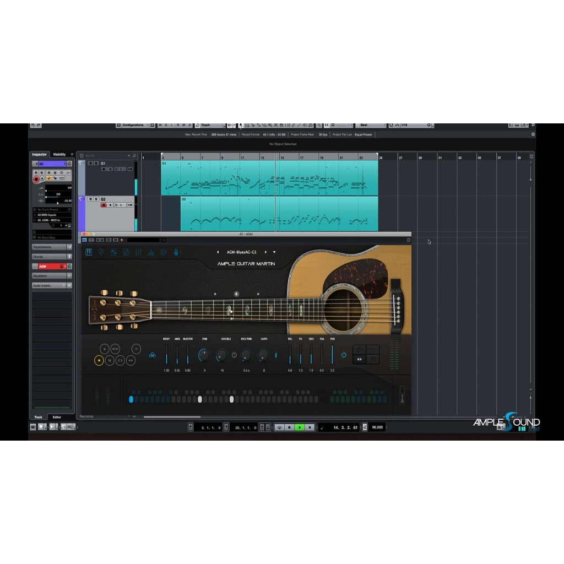
Task: Open the EQ graph icon in plugin toolbar
Action: (x=150, y=252)
